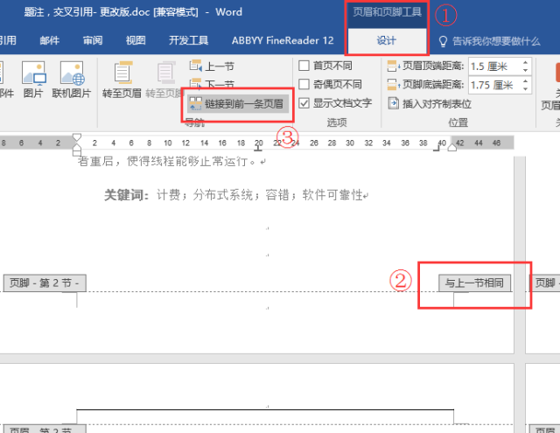Click the 页眉 - 第 2 节 label at the bottom
Viewport: 560px width, 433px height.
(x=45, y=430)
